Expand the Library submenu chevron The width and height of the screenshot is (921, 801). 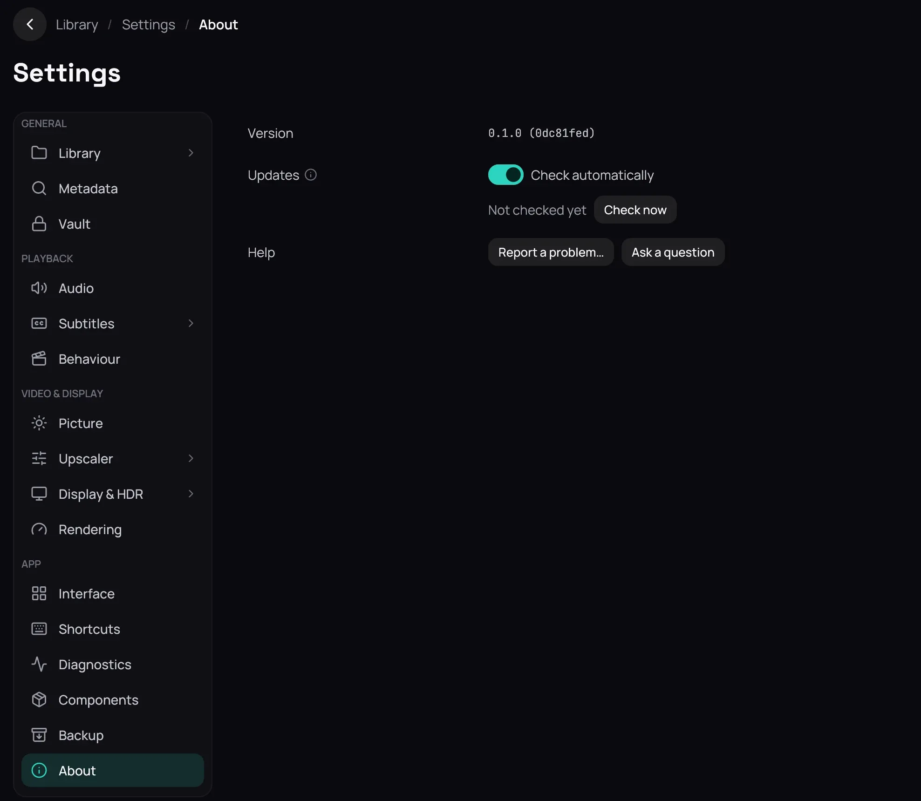click(x=191, y=153)
